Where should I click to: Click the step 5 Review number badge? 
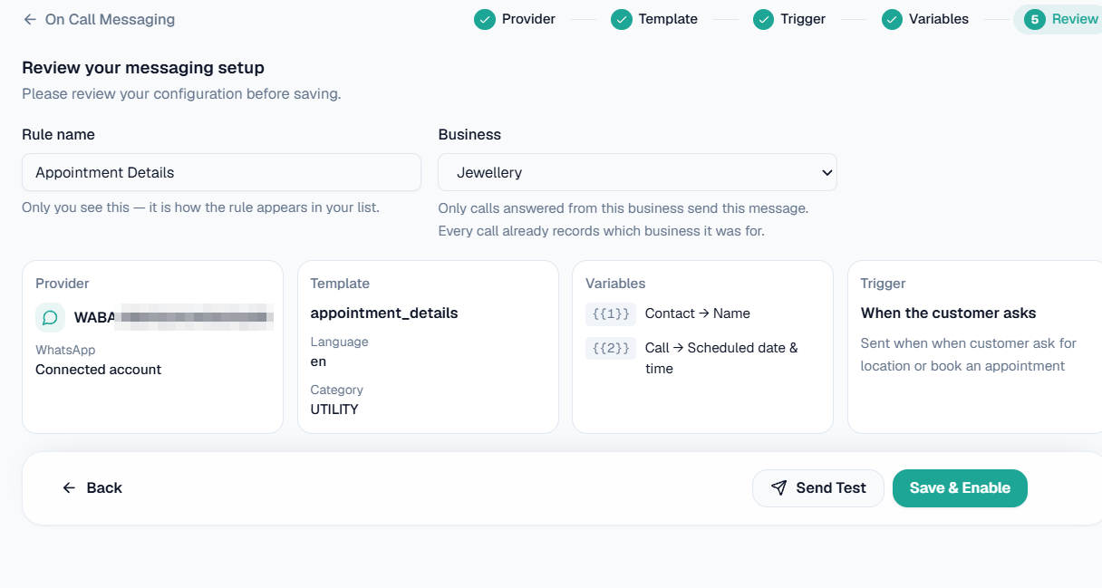tap(1034, 19)
